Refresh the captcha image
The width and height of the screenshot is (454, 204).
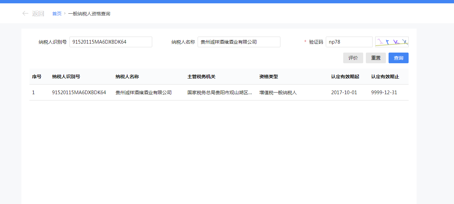coord(392,42)
